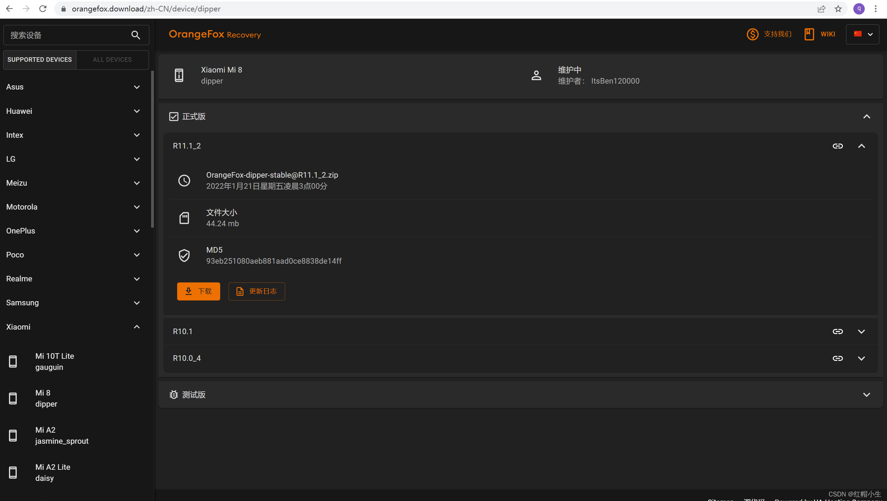Click the dollar support icon
This screenshot has width=887, height=501.
point(752,34)
